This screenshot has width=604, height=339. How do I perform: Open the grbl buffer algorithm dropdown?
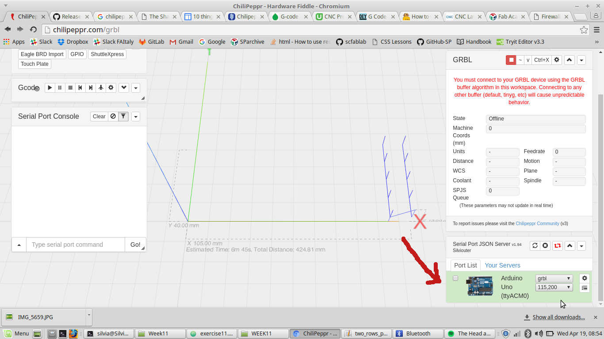[x=554, y=279]
